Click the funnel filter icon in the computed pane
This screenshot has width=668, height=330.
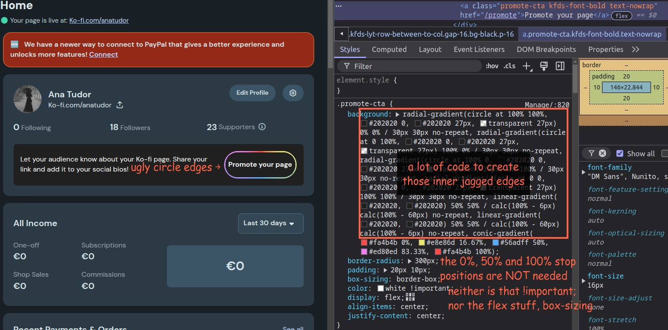[591, 153]
